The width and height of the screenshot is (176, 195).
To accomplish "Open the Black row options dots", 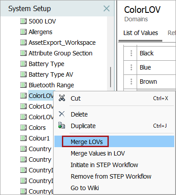I will pyautogui.click(x=131, y=53).
